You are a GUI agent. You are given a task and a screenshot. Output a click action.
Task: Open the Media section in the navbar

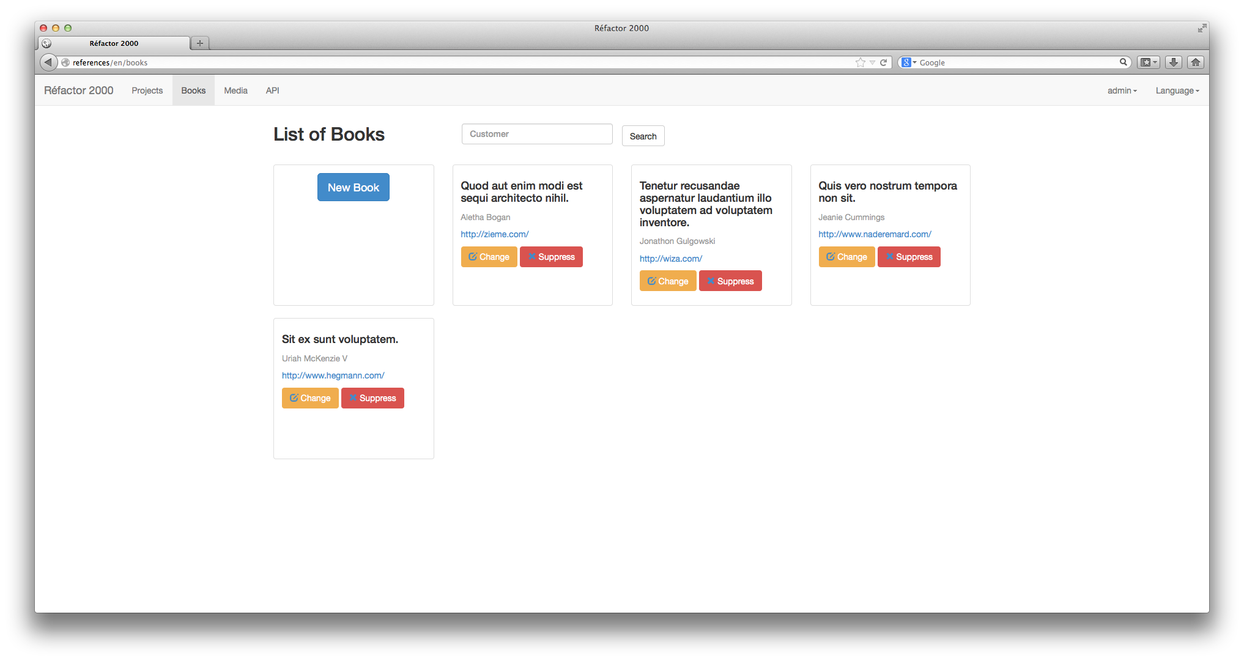(x=235, y=90)
